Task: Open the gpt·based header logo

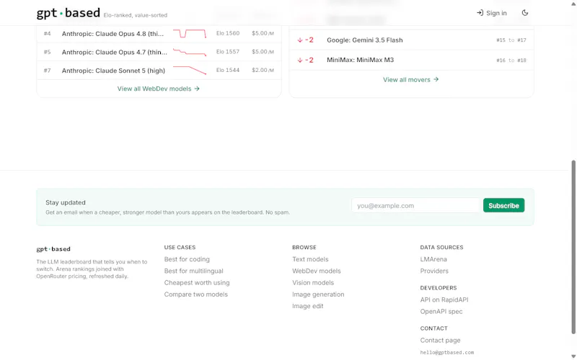Action: click(68, 13)
